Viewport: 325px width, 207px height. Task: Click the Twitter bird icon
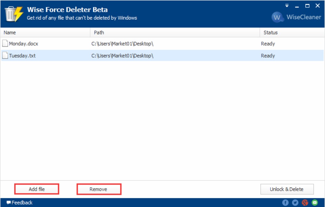pos(295,203)
